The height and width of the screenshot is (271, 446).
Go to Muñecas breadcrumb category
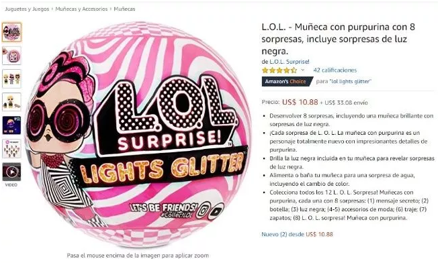124,9
